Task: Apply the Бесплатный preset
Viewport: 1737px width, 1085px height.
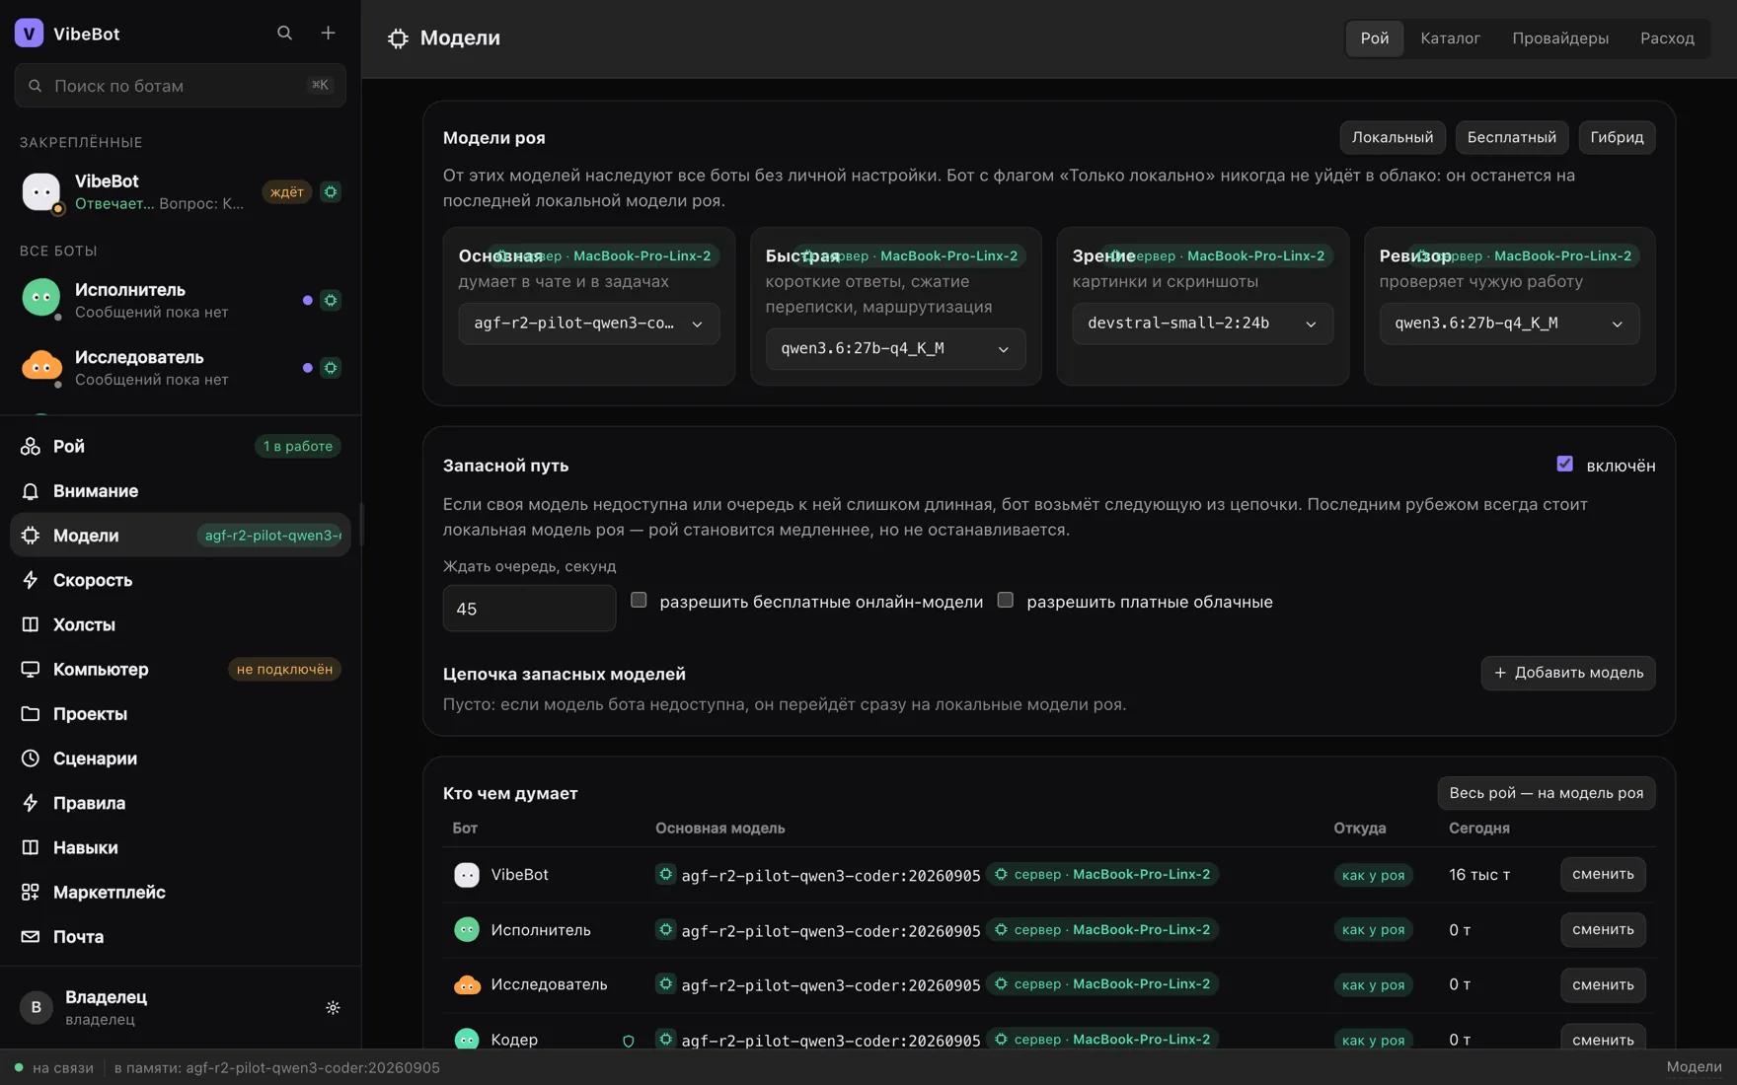Action: (1511, 137)
